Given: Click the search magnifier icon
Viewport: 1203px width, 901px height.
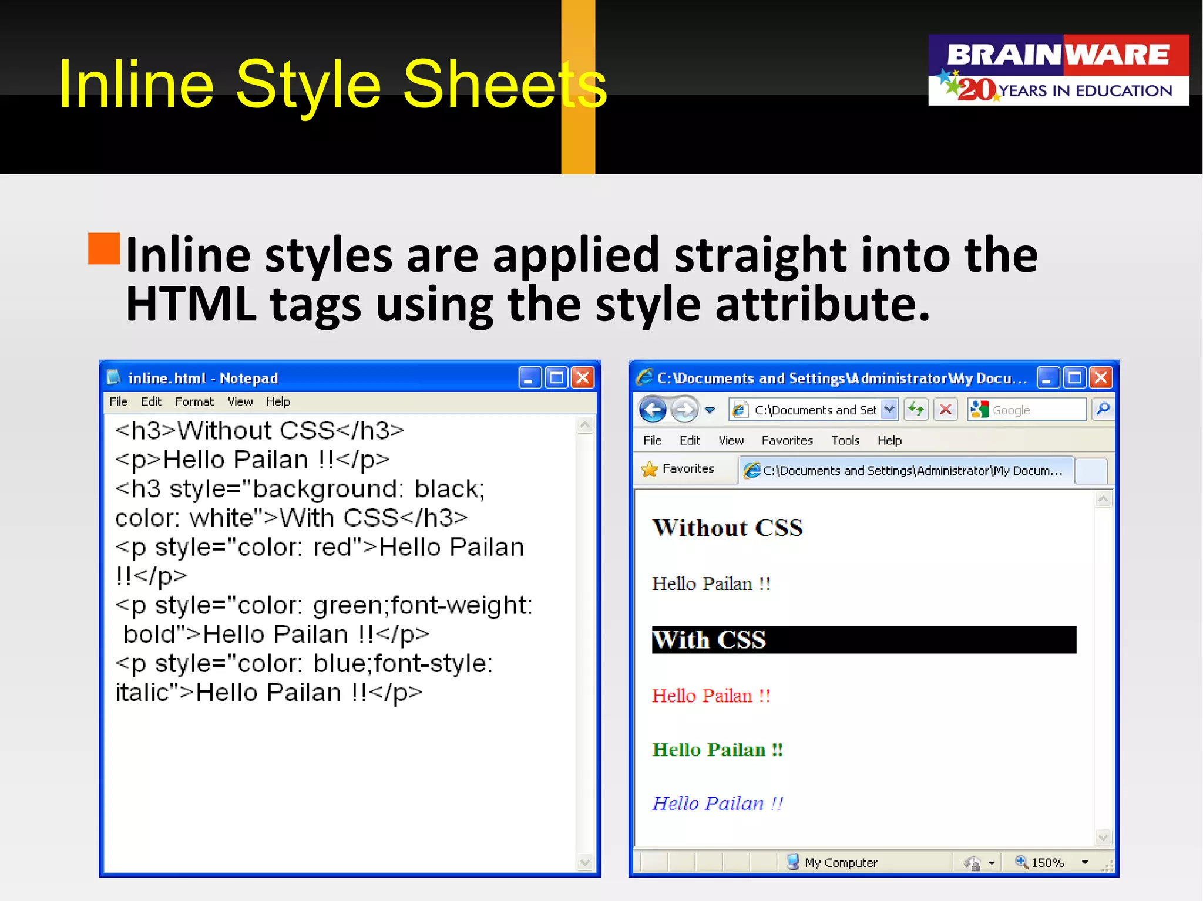Looking at the screenshot, I should [x=1103, y=409].
